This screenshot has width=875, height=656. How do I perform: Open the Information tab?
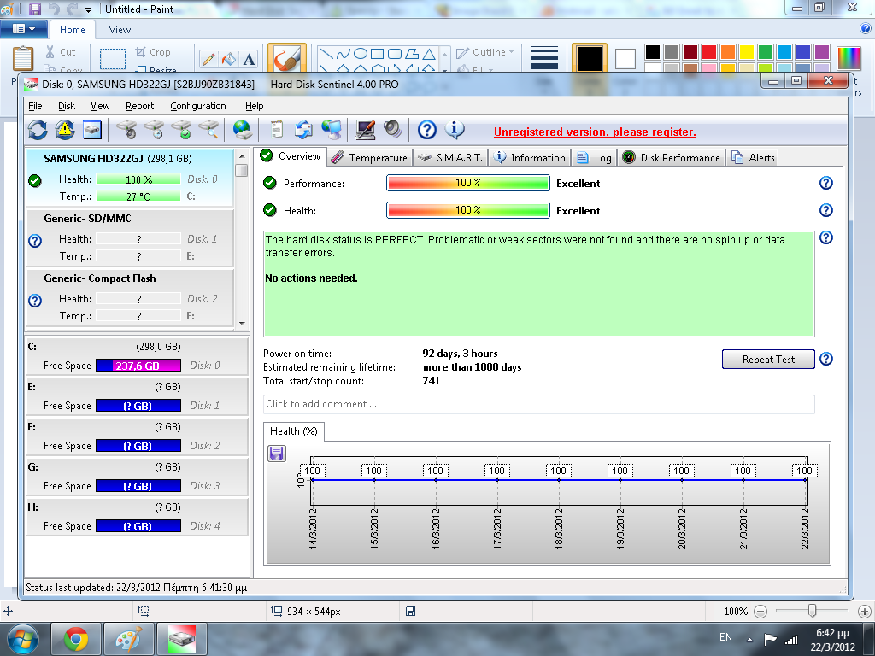click(x=530, y=158)
